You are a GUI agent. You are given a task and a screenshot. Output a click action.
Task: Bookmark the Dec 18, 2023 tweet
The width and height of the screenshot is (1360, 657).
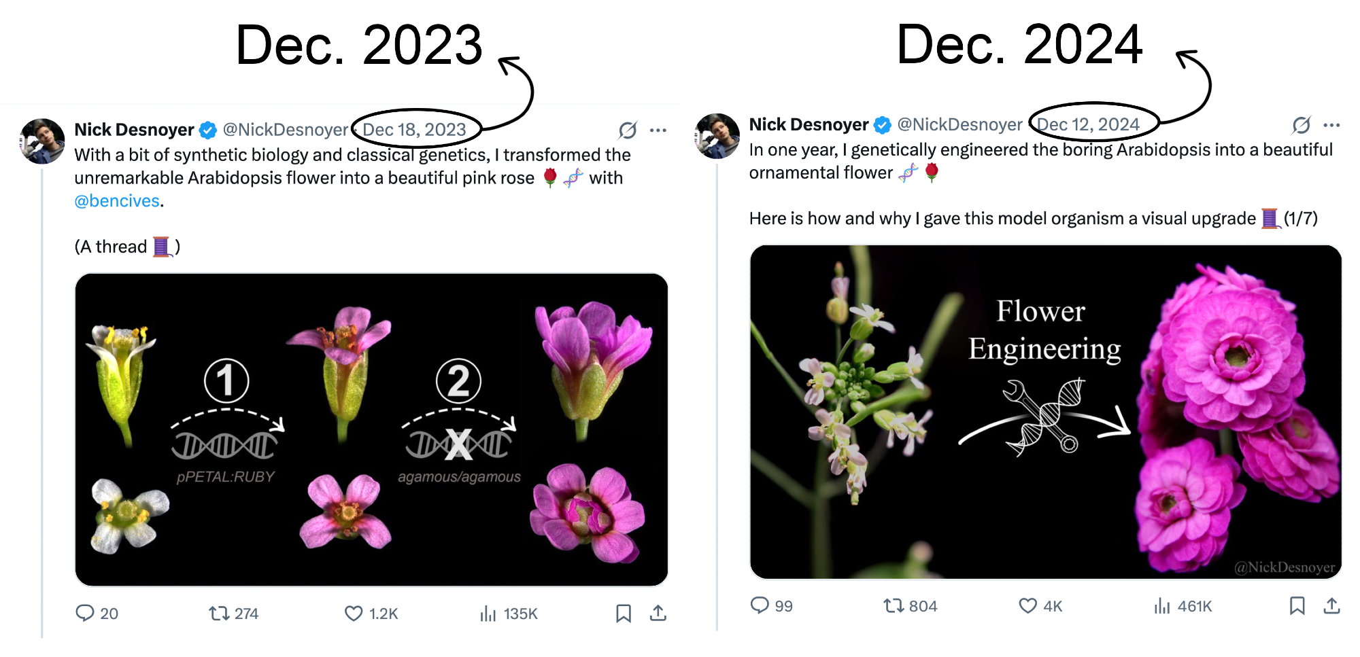click(623, 614)
